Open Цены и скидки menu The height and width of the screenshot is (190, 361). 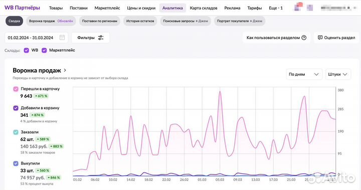(141, 8)
